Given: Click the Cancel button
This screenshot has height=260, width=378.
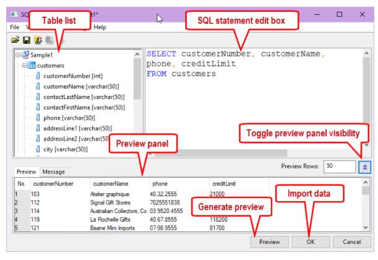Looking at the screenshot, I should (350, 242).
